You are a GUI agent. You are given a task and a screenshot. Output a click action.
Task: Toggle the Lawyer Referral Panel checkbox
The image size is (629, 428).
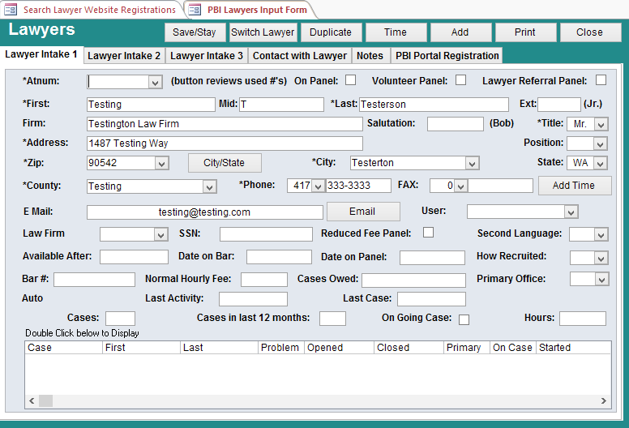[601, 79]
